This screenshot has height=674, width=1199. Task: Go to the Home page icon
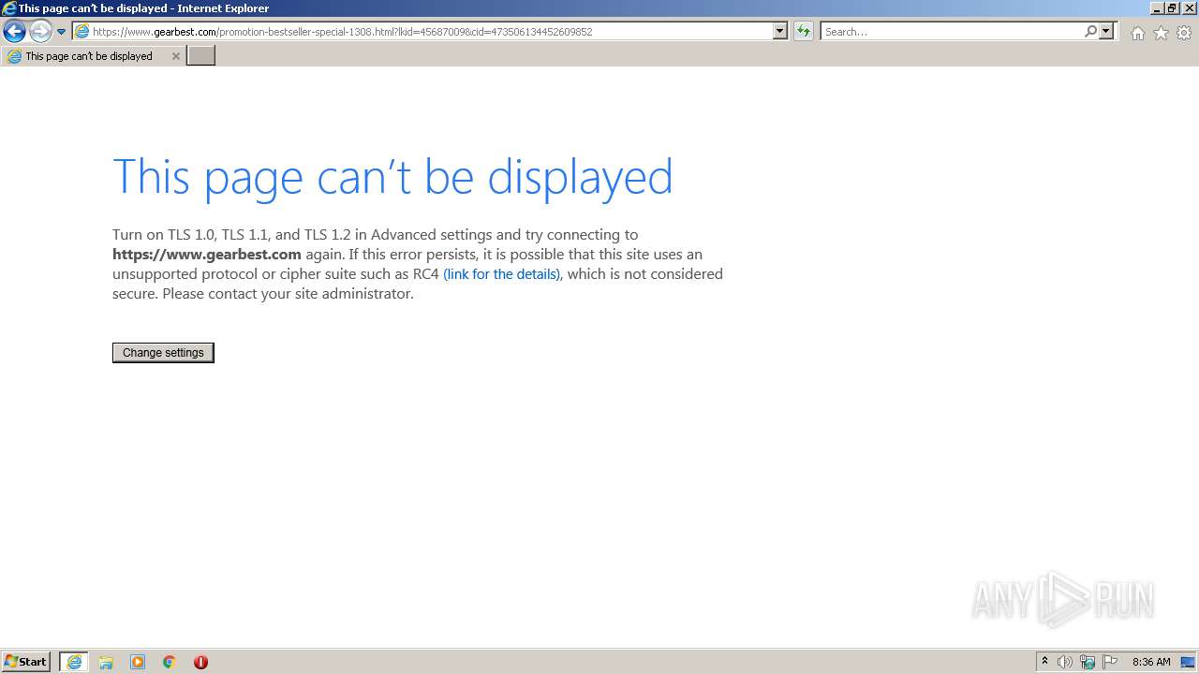click(x=1137, y=33)
